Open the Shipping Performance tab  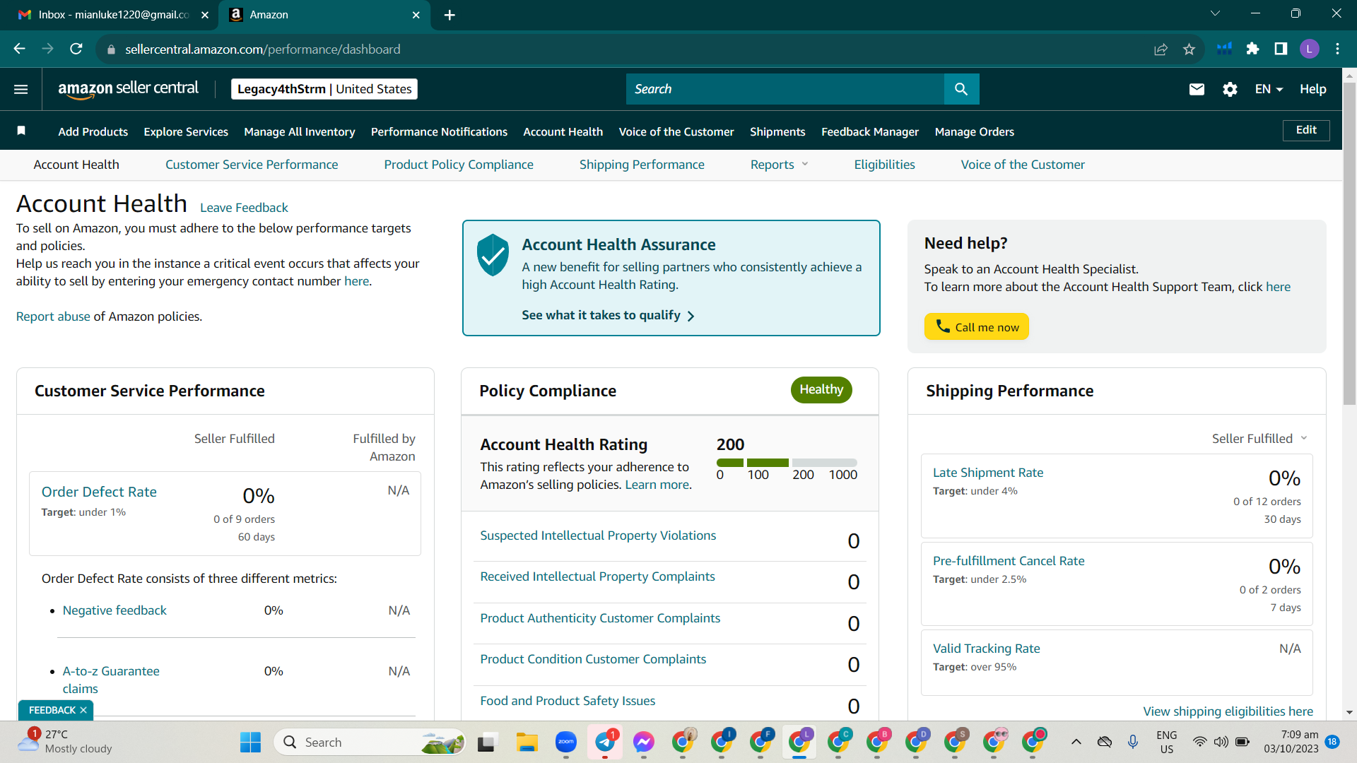pyautogui.click(x=642, y=165)
